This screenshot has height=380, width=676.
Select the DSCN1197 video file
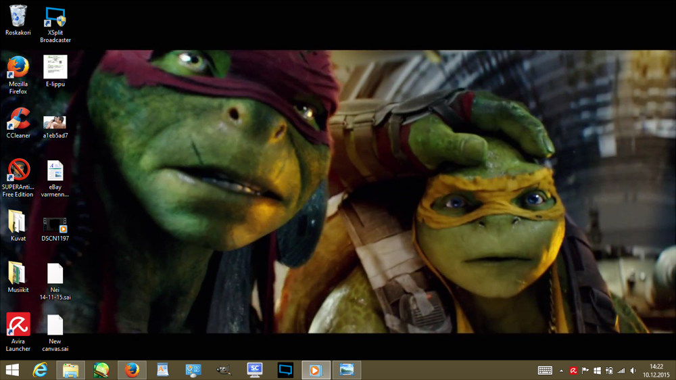[55, 229]
